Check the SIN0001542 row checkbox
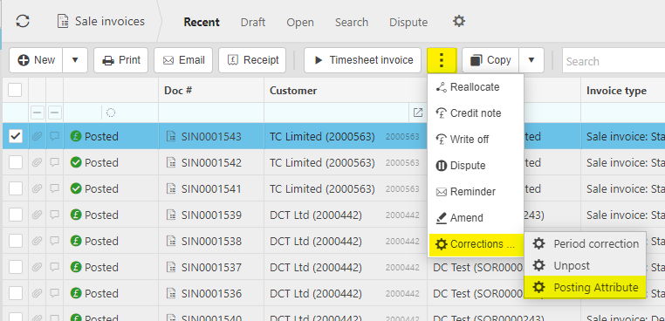665x321 pixels. click(x=16, y=162)
